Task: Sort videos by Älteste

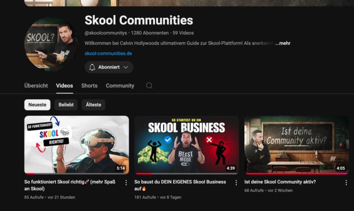Action: [93, 105]
